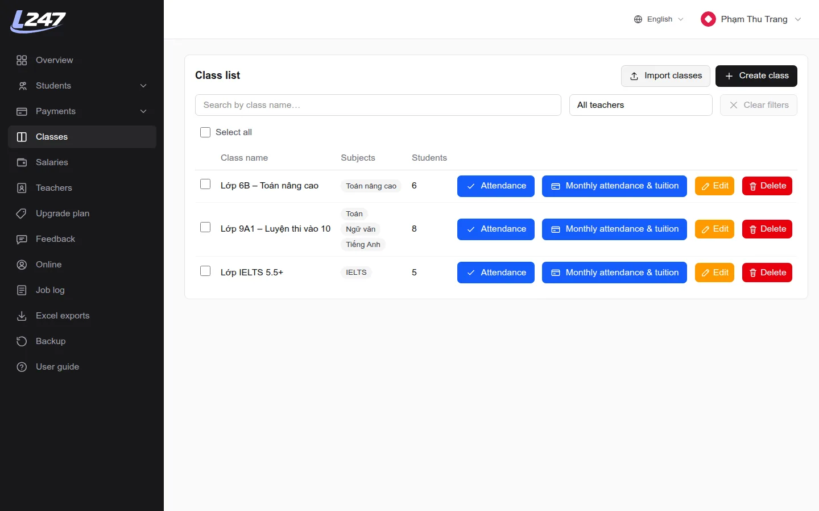Click the Tiếng Anh subject tag
This screenshot has width=819, height=511.
tap(363, 245)
